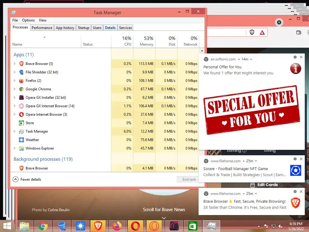Image resolution: width=309 pixels, height=232 pixels.
Task: Click Scroll for Brave News text
Action: 164,210
